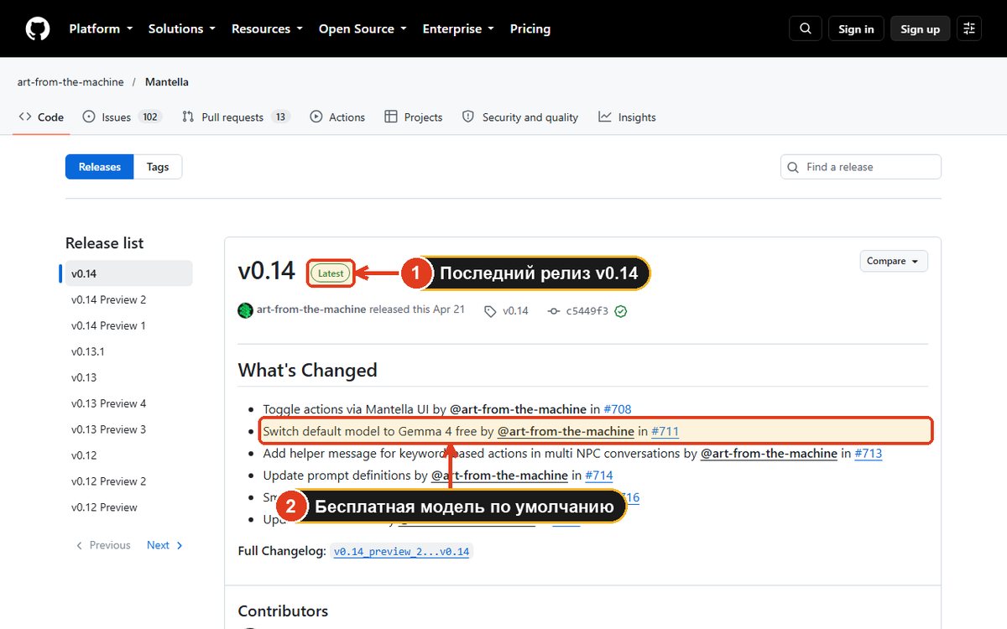Open art-from-the-machine author link beside released date

coord(311,309)
